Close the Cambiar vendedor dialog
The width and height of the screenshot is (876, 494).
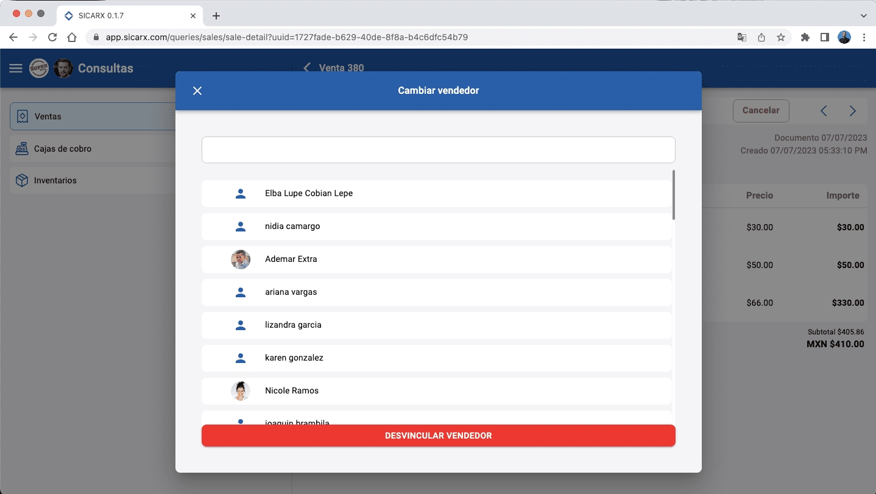(x=197, y=91)
